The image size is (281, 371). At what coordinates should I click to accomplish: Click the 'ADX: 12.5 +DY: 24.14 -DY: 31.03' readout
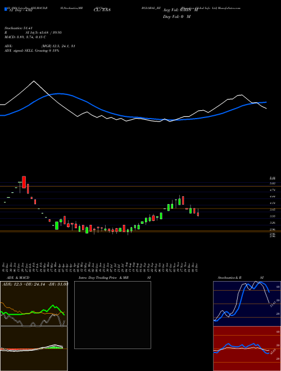pos(35,284)
